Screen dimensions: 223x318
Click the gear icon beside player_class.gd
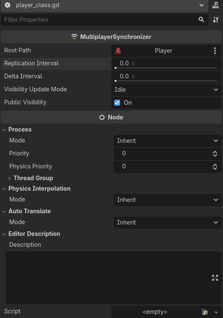(x=8, y=5)
